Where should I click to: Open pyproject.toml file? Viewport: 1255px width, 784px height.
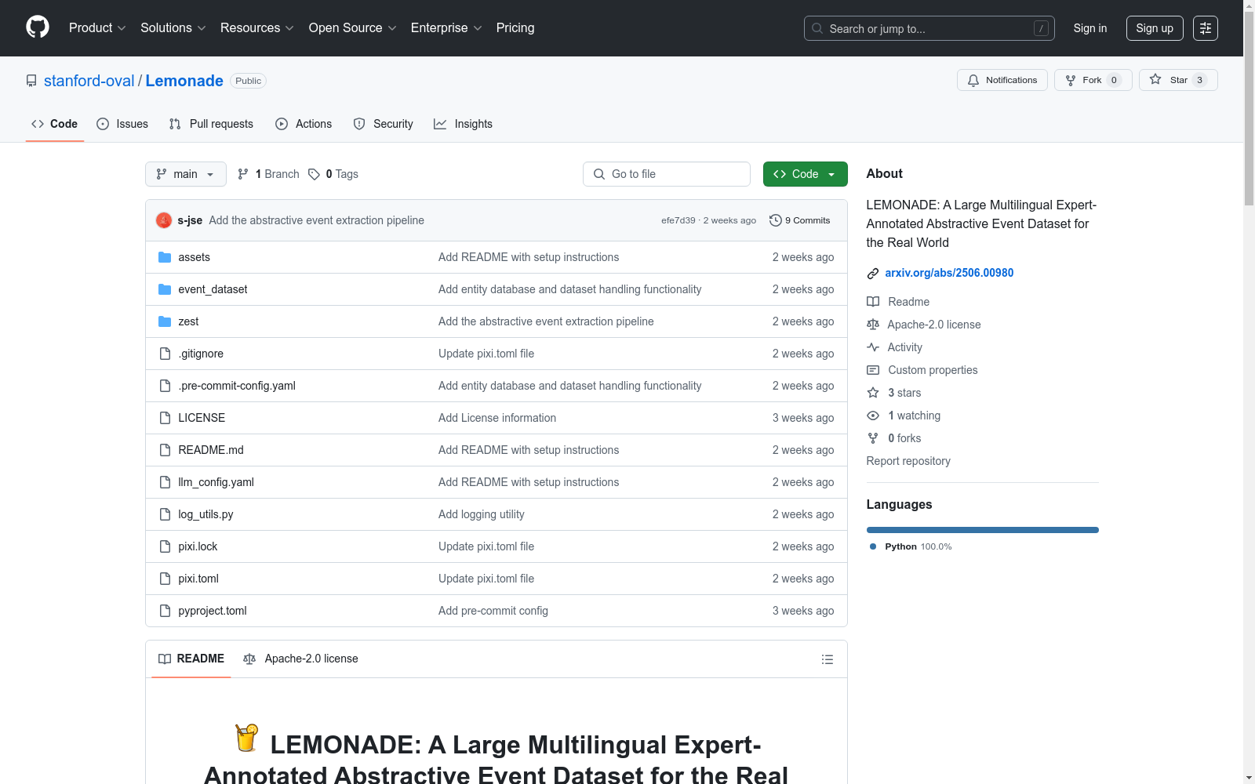coord(213,611)
